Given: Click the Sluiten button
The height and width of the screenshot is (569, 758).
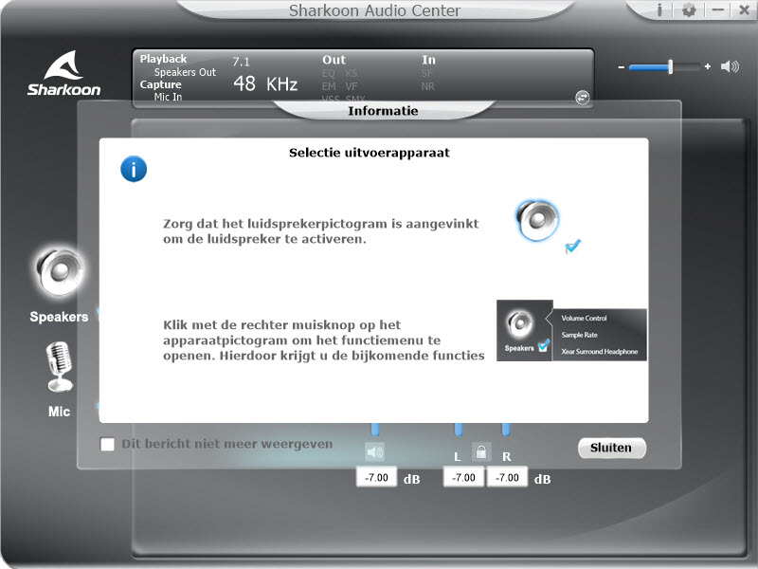Looking at the screenshot, I should point(611,448).
